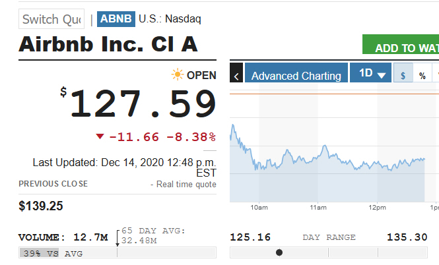Click the Real time quote note

(x=183, y=185)
